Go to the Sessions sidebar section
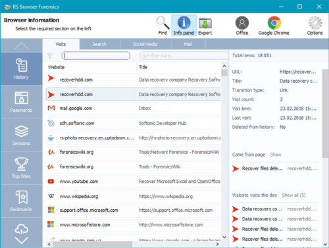Viewport: 329px width, 248px height. tap(21, 135)
